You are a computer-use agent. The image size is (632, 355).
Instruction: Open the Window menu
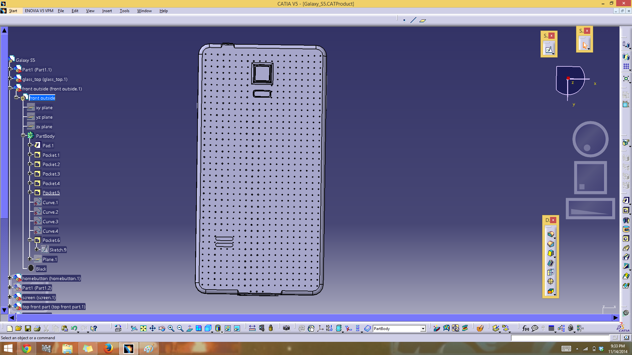coord(144,11)
